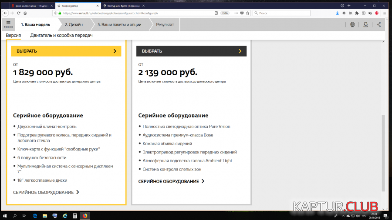The height and width of the screenshot is (220, 392).
Task: Reset 150% zoom level badge
Action: (x=225, y=13)
